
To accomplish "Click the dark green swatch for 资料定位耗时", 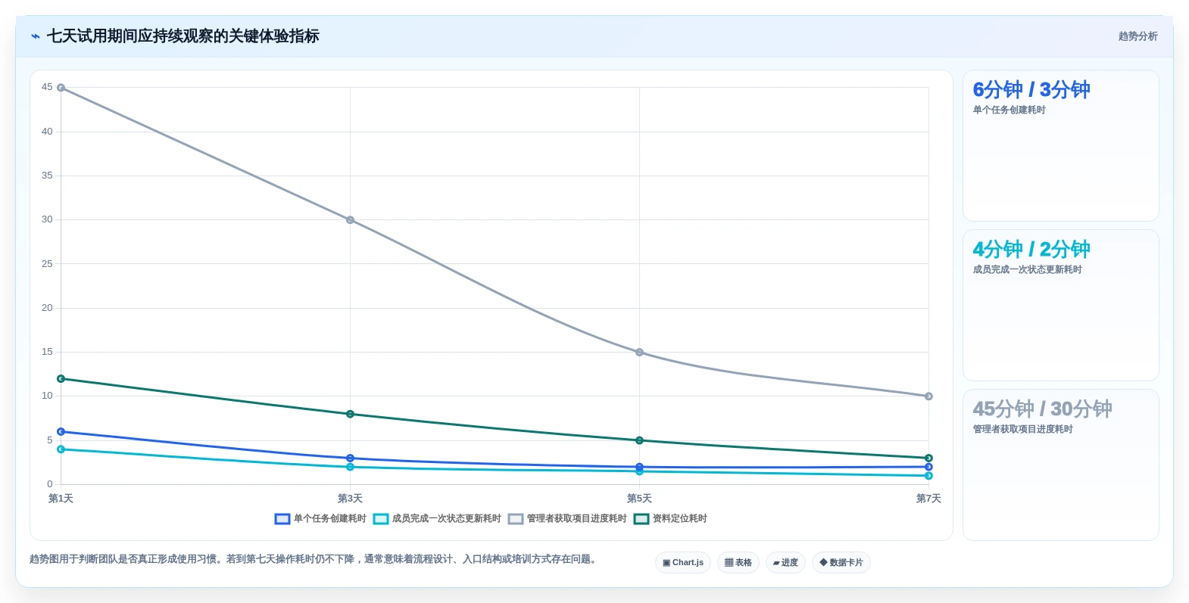I will 641,519.
